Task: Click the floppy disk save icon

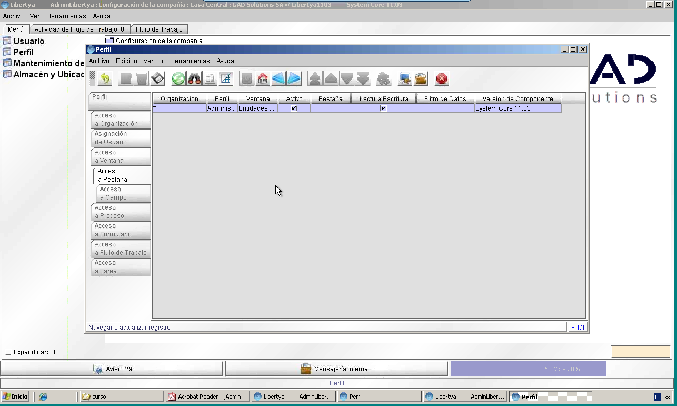Action: [x=157, y=78]
